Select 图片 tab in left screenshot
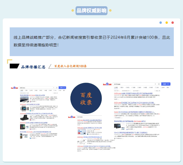 click(x=26, y=90)
